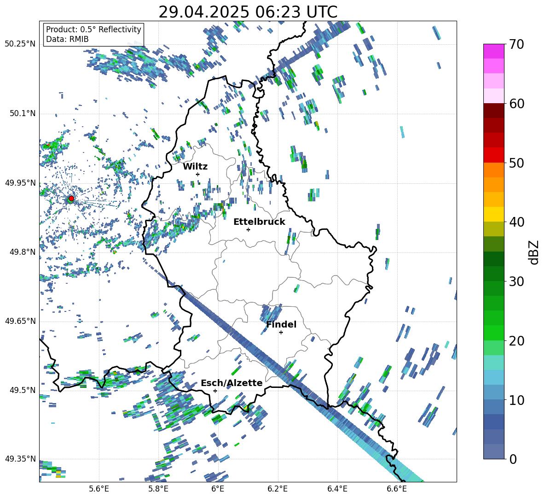The width and height of the screenshot is (545, 498).
Task: Click the 50 colorbar tick label
Action: [x=516, y=163]
